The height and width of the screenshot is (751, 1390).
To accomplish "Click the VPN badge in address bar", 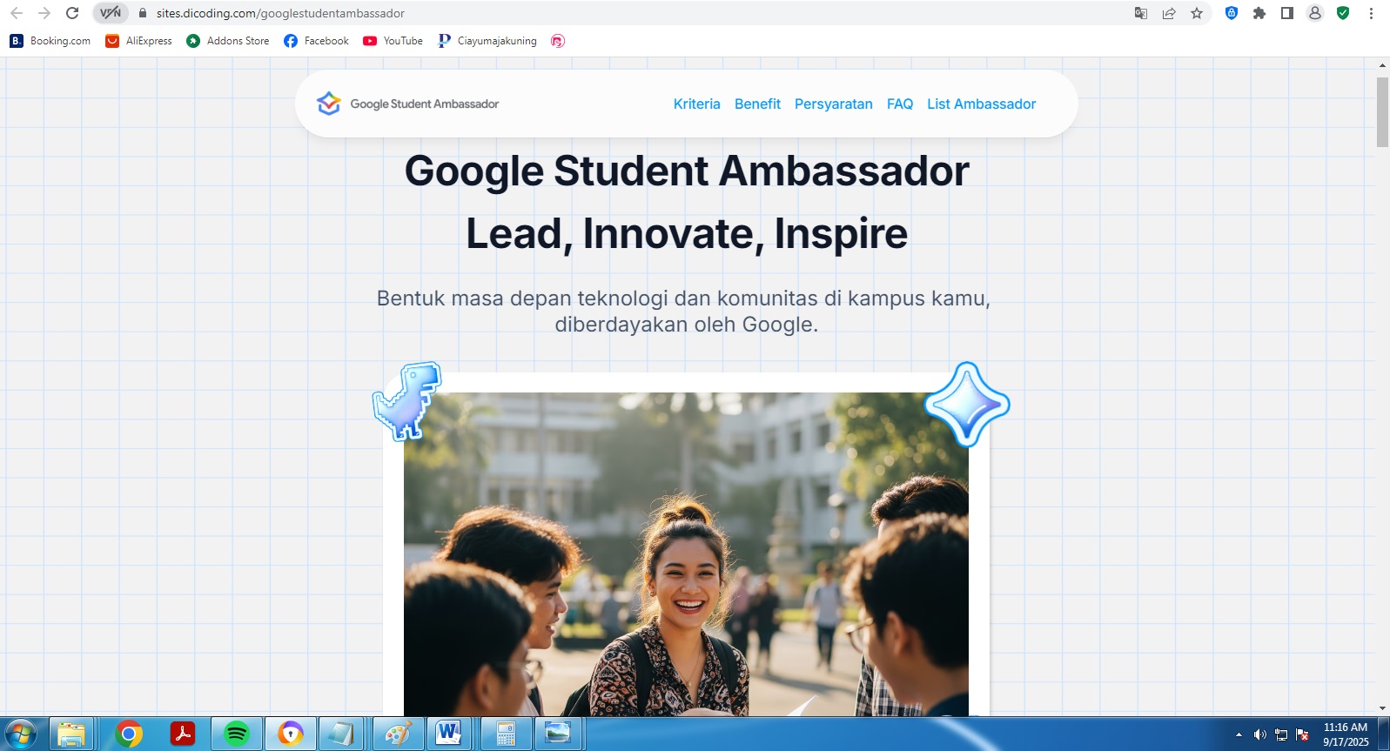I will coord(111,13).
